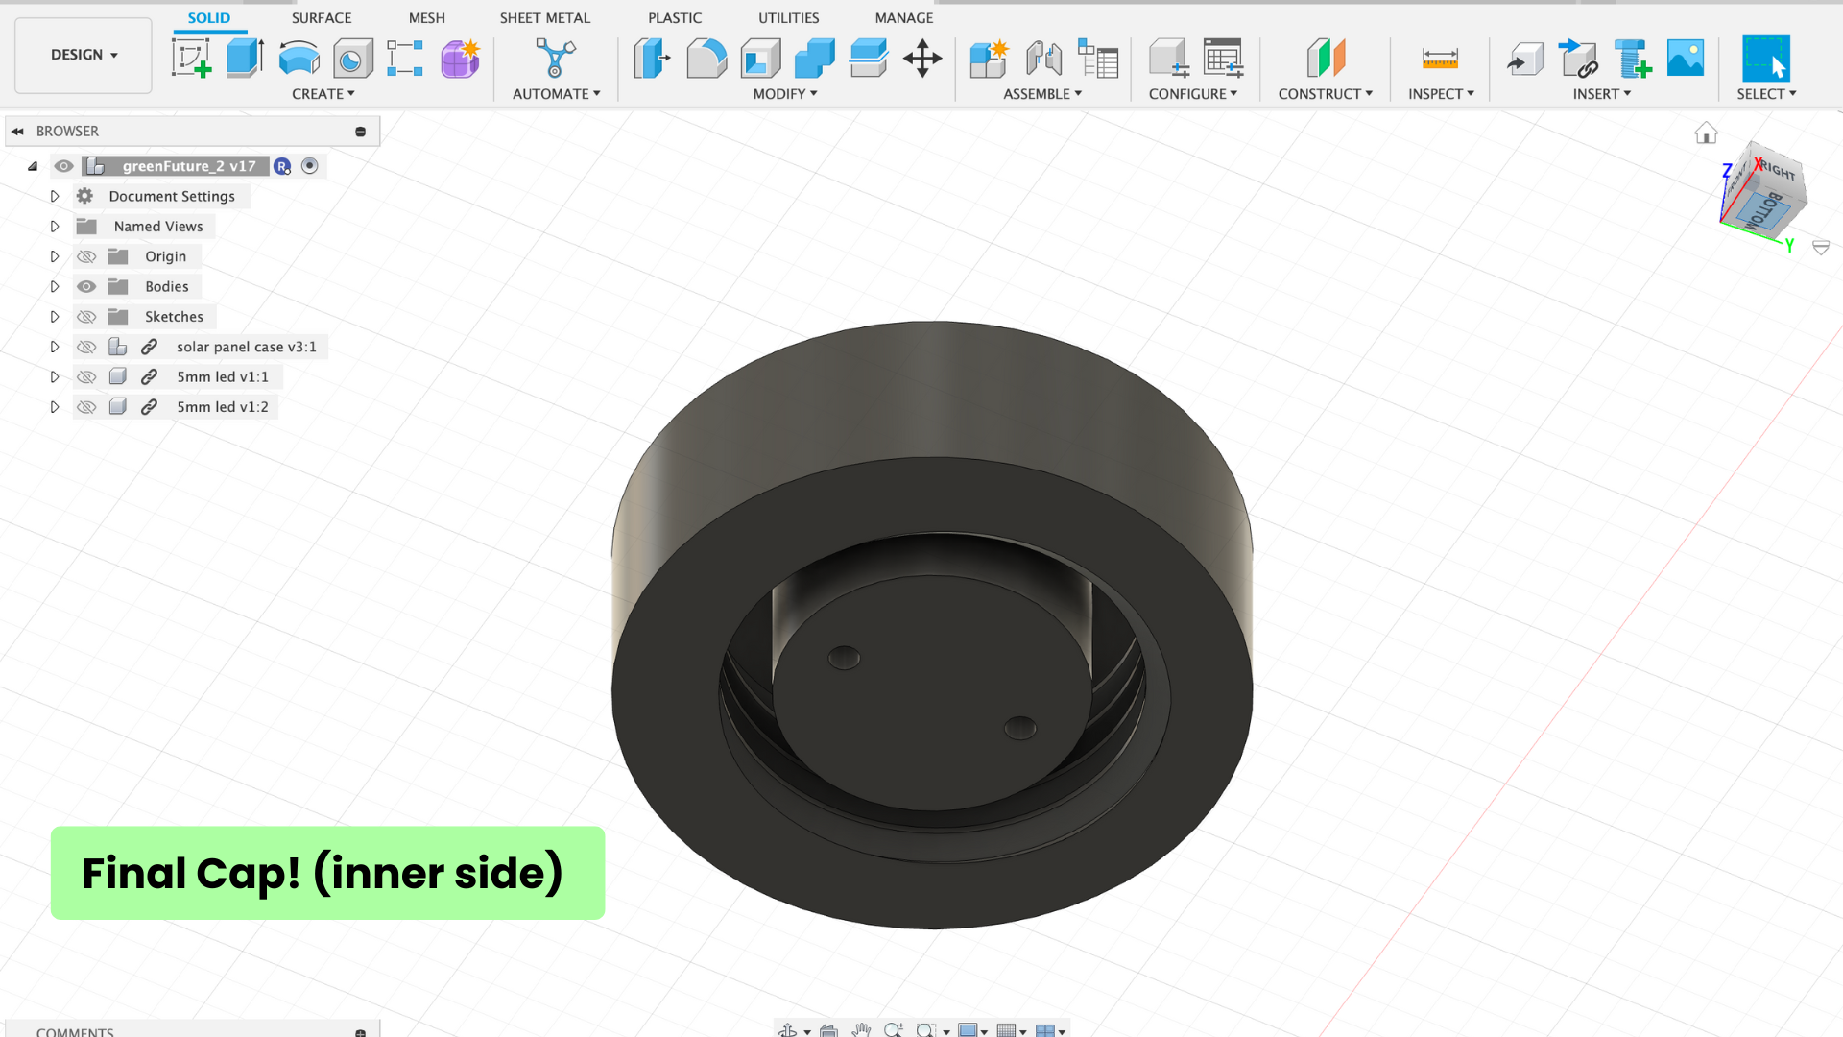Expand the Named Views folder
The height and width of the screenshot is (1037, 1843).
55,227
